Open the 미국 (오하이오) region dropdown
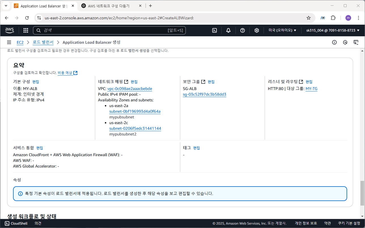 [283, 30]
